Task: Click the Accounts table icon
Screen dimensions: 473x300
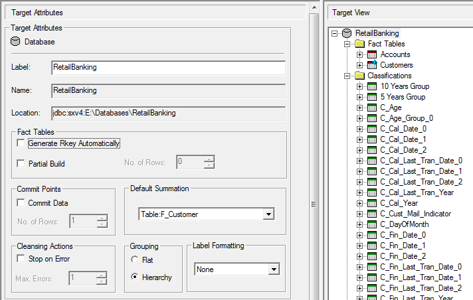Action: 372,54
